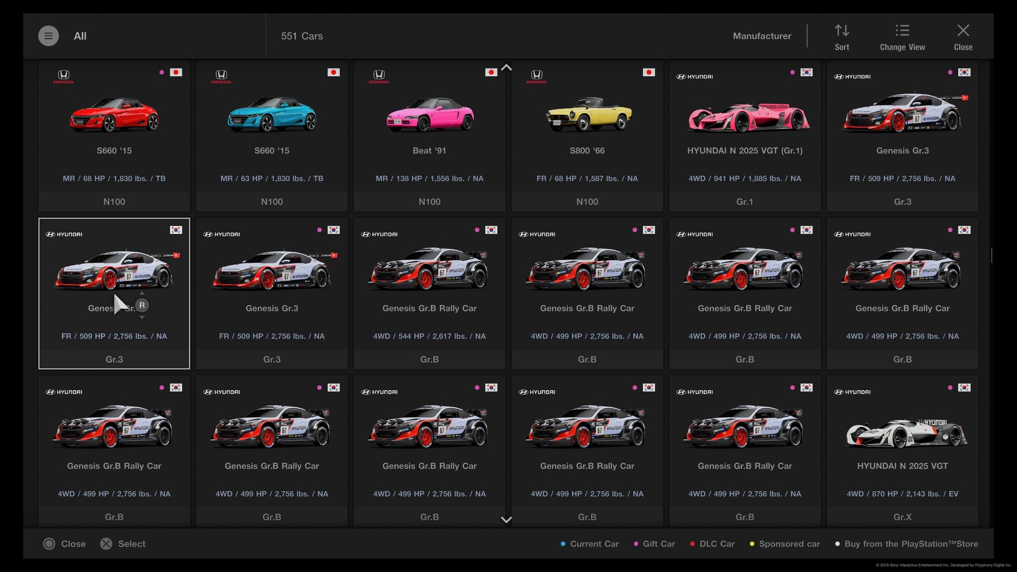Viewport: 1017px width, 572px height.
Task: Select the pink HYUNDAI N 2025 VGT (Gr.1) thumbnail
Action: click(748, 117)
